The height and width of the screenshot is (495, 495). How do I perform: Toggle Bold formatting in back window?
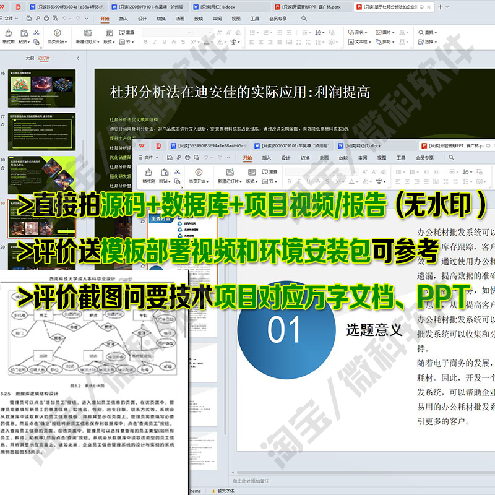click(x=145, y=41)
